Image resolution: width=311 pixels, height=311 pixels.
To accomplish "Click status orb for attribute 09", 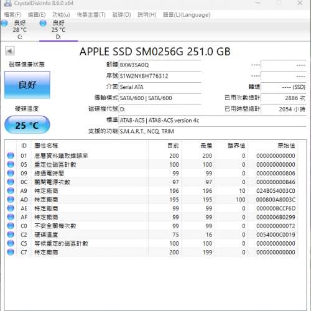I will pyautogui.click(x=11, y=173).
